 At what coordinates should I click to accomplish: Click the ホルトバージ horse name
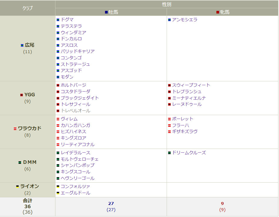[73, 85]
